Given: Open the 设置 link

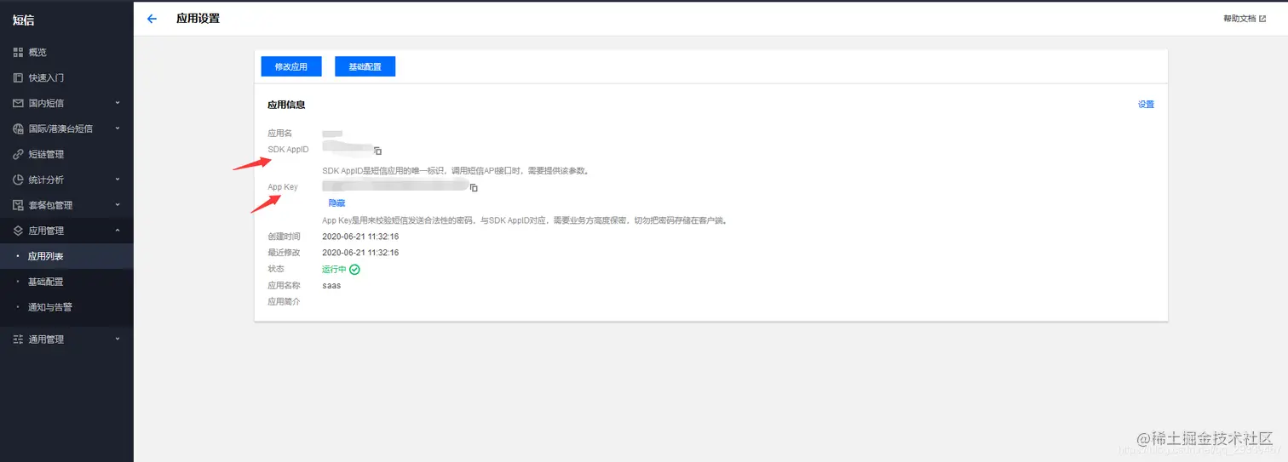Looking at the screenshot, I should pos(1146,105).
